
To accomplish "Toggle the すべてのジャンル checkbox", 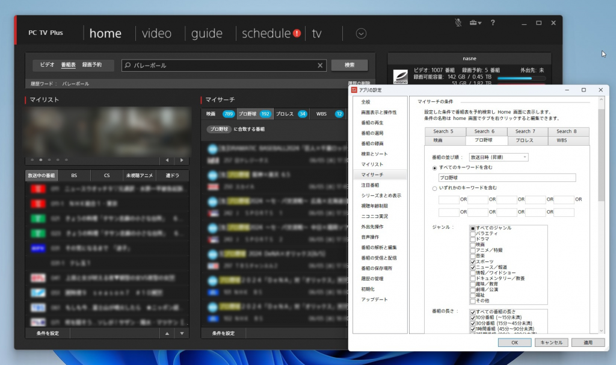I will click(x=473, y=228).
